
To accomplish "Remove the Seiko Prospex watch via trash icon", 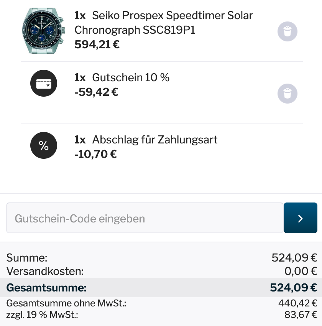I will (287, 31).
